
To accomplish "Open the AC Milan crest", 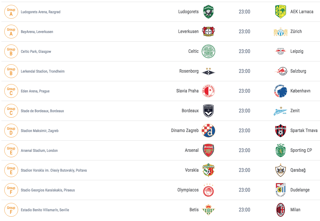I will [x=280, y=210].
